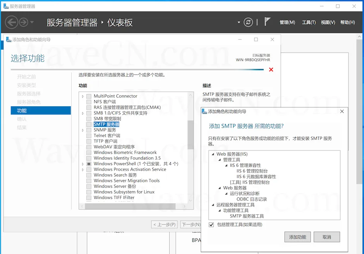Screen dimensions: 364x254
Task: Click the vertical scrollbar of feature list
Action: click(191, 135)
